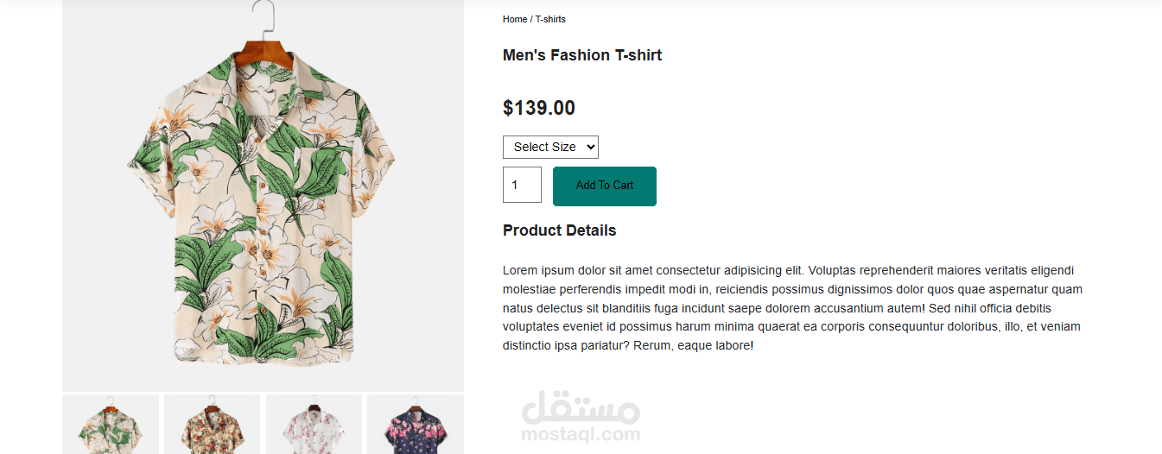Choose the white and pink floral shirt thumbnail

(x=314, y=425)
